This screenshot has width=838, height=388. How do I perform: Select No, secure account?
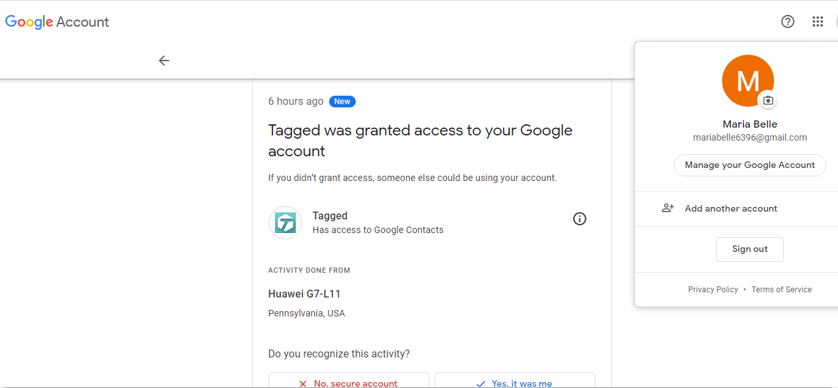click(349, 381)
